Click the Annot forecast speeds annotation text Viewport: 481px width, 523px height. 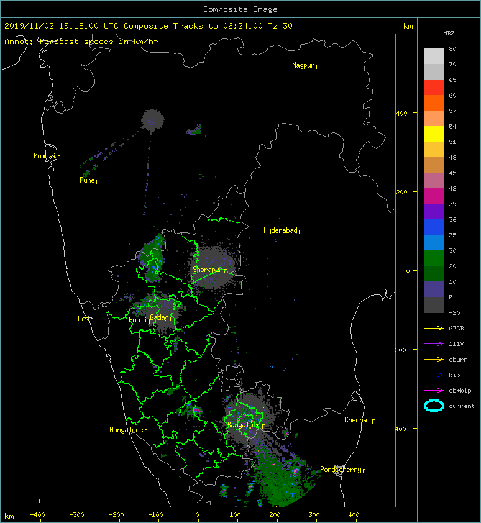pyautogui.click(x=81, y=42)
